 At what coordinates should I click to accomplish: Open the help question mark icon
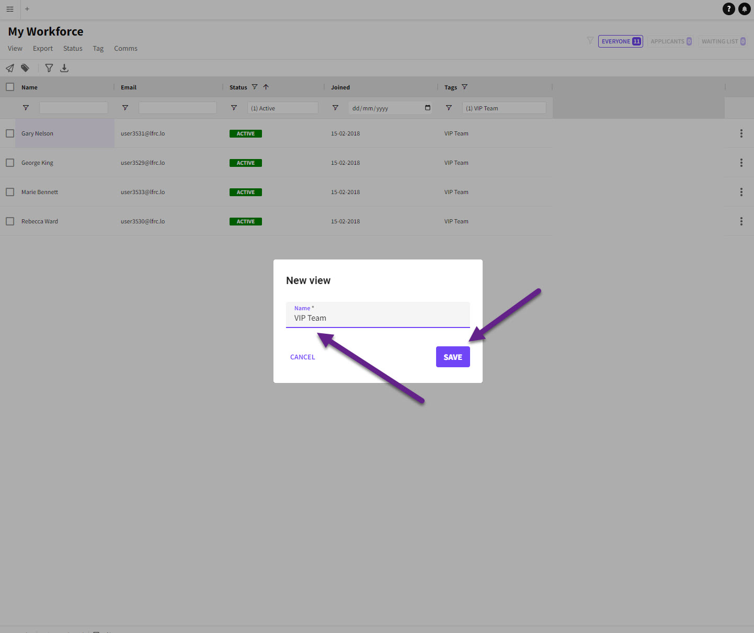(728, 9)
